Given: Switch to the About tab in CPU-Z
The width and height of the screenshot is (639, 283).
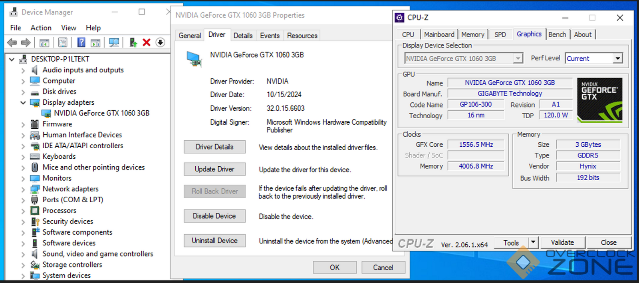Looking at the screenshot, I should 583,35.
